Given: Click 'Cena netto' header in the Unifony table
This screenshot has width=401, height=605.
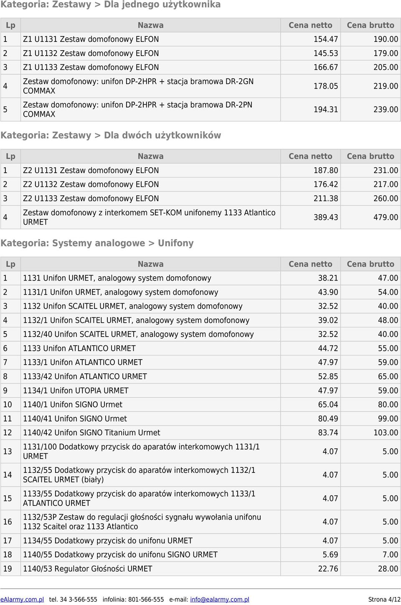Looking at the screenshot, I should pos(310,264).
